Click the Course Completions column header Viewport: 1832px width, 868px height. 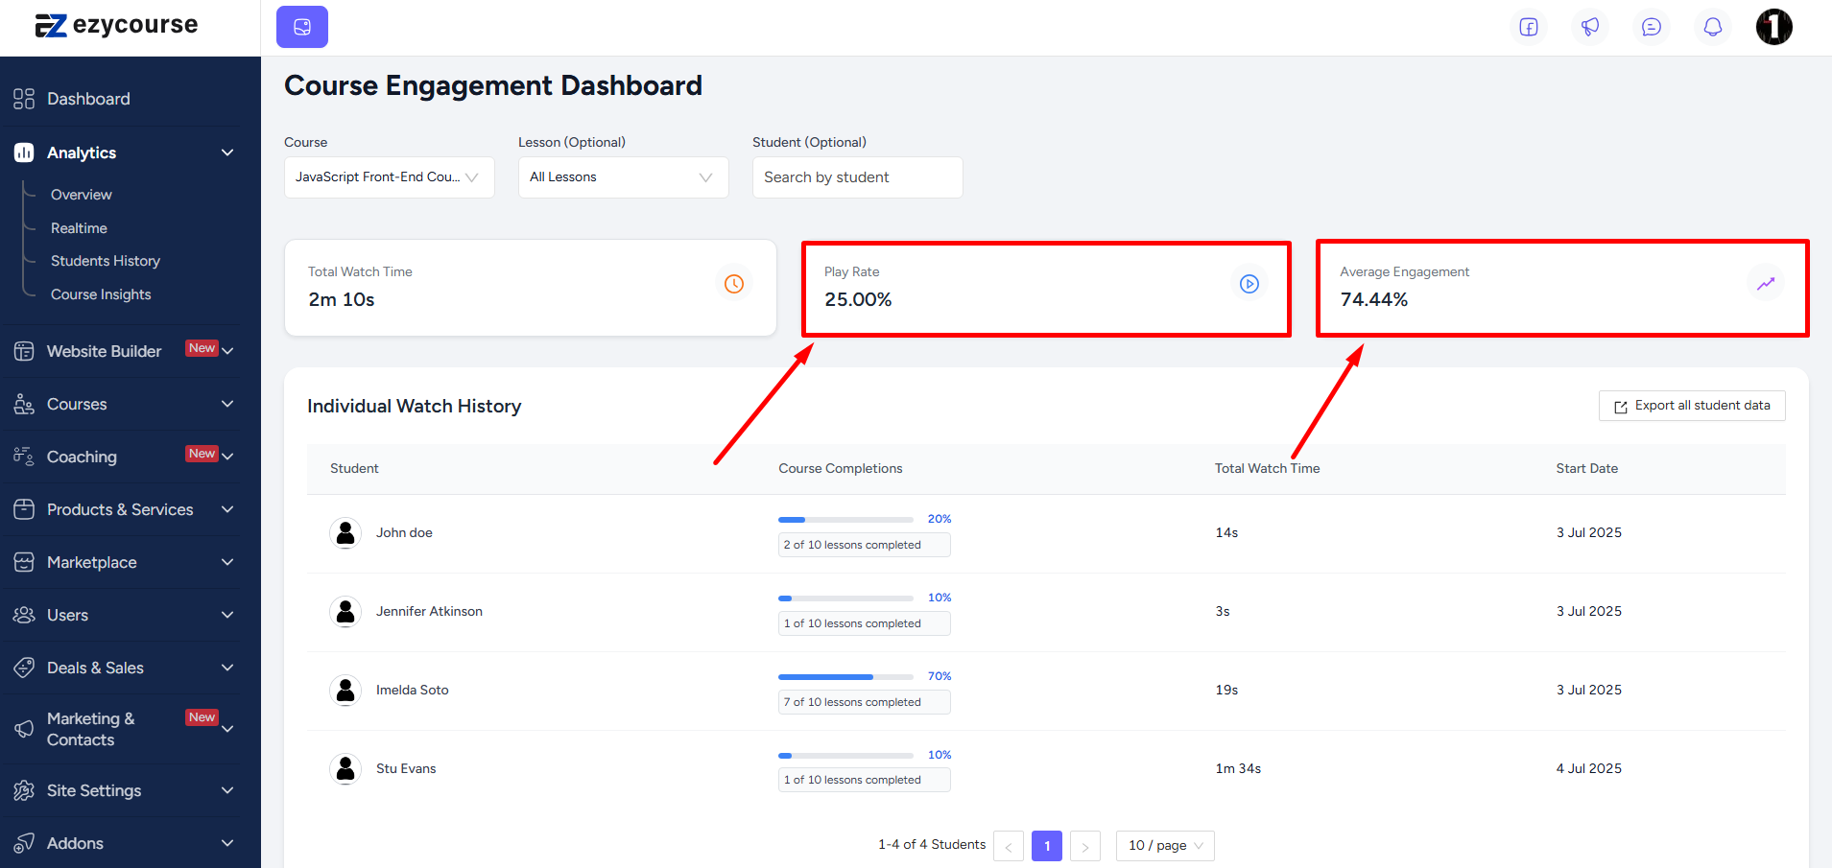841,468
